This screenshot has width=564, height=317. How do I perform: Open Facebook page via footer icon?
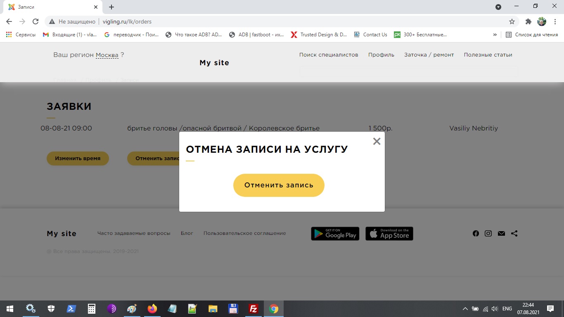(476, 233)
